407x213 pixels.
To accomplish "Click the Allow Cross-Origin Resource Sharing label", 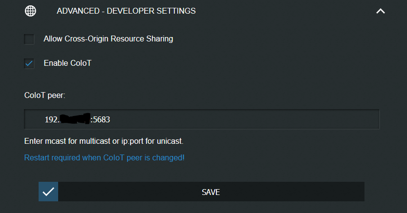I will pyautogui.click(x=108, y=39).
